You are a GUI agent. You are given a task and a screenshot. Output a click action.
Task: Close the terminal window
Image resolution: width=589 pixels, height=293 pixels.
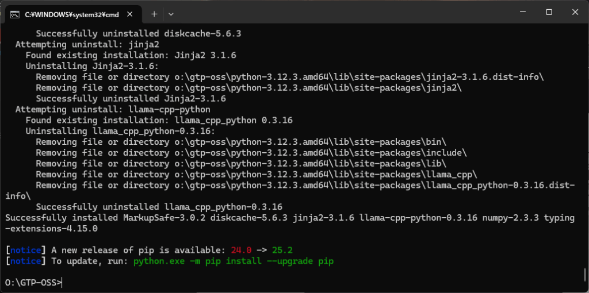click(x=575, y=13)
